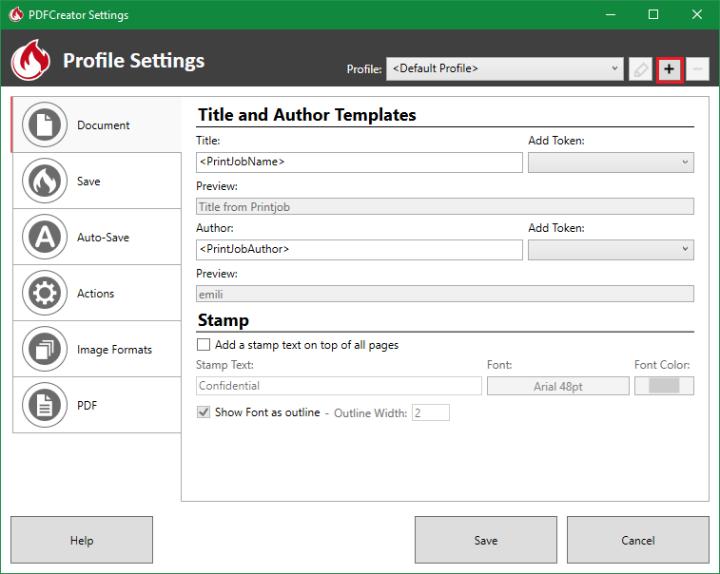Click the small PDFCreator icon in title bar
Image resolution: width=720 pixels, height=574 pixels.
16,14
